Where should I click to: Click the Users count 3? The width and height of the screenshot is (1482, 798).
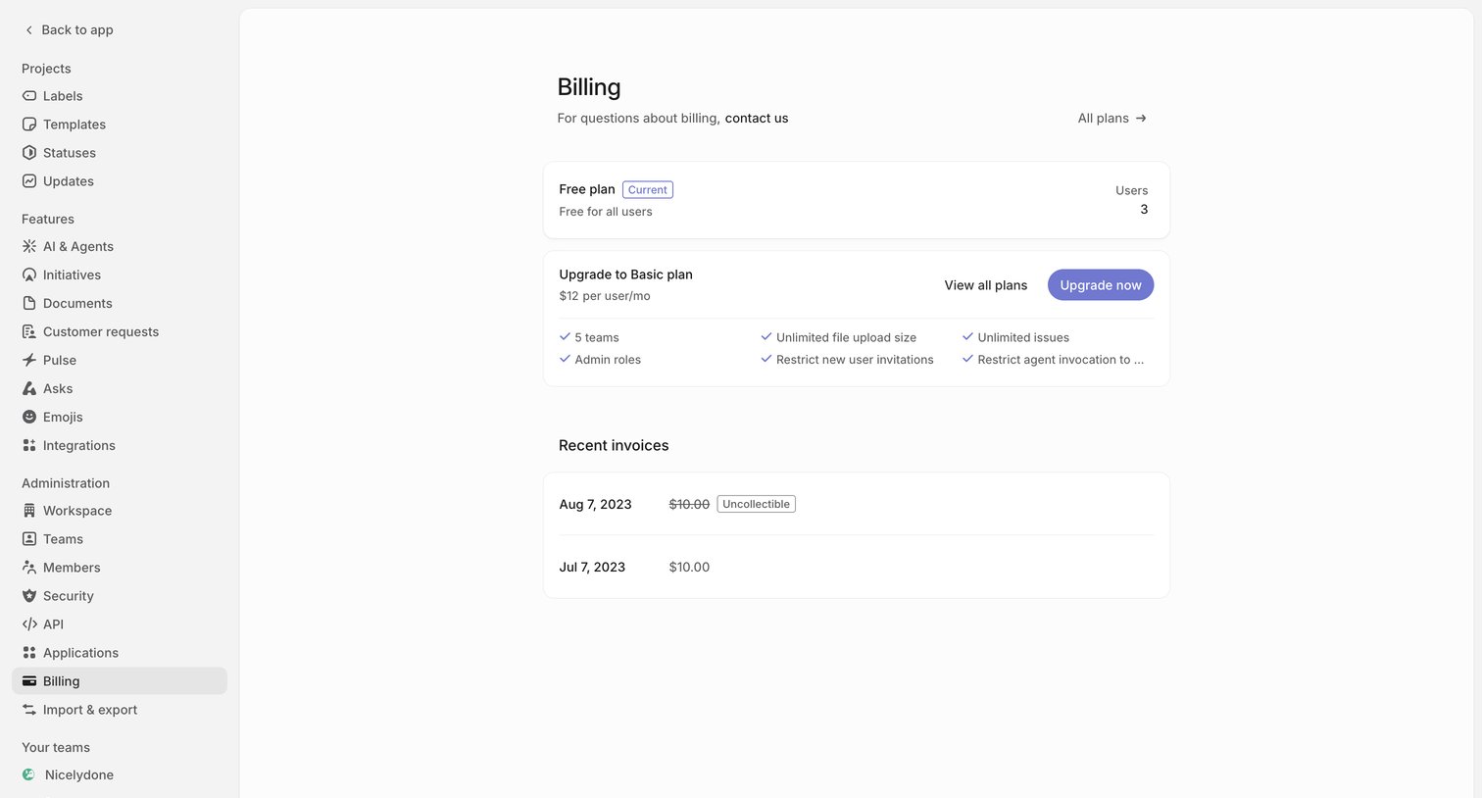tap(1144, 210)
